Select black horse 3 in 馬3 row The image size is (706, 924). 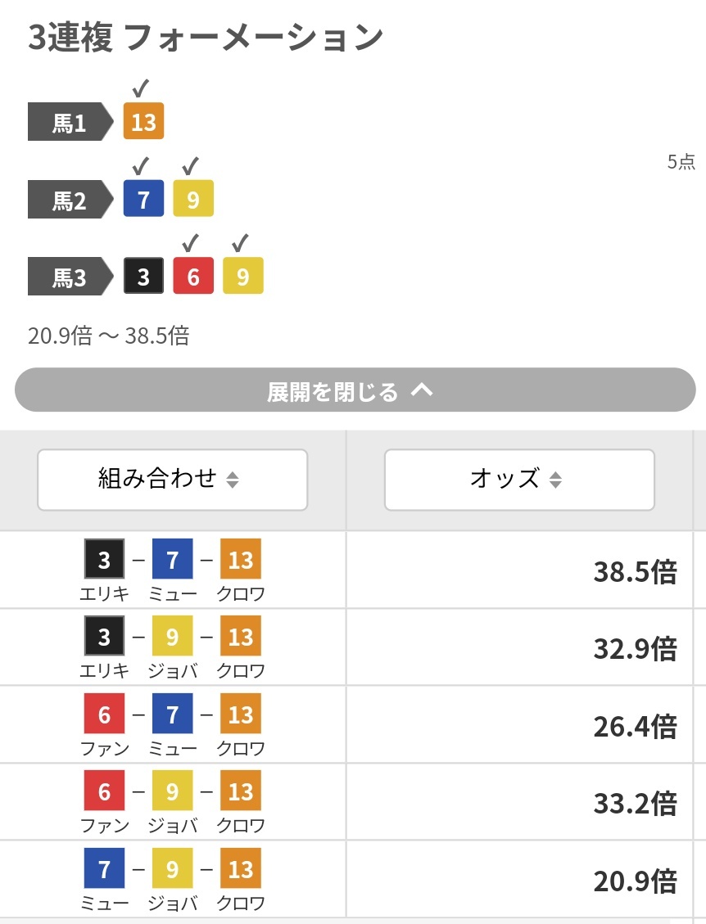[x=143, y=276]
